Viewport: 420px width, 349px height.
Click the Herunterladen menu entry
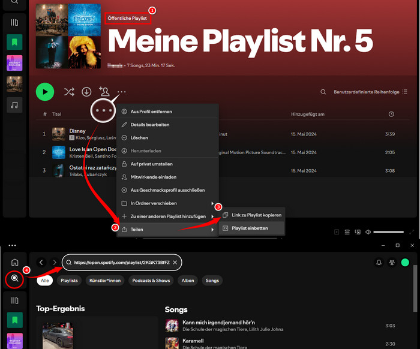[167, 151]
